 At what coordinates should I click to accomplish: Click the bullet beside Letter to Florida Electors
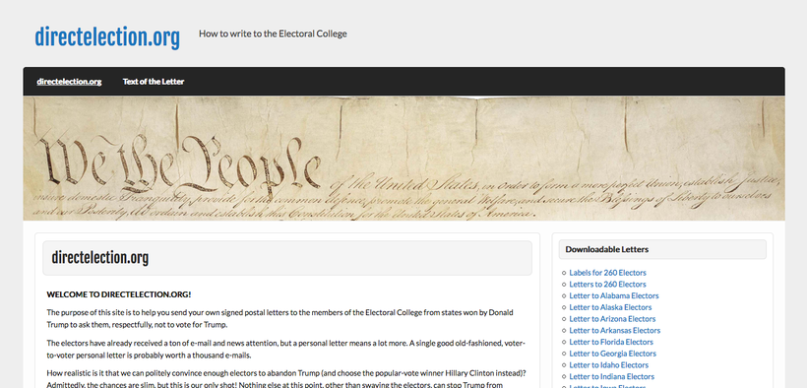click(564, 342)
